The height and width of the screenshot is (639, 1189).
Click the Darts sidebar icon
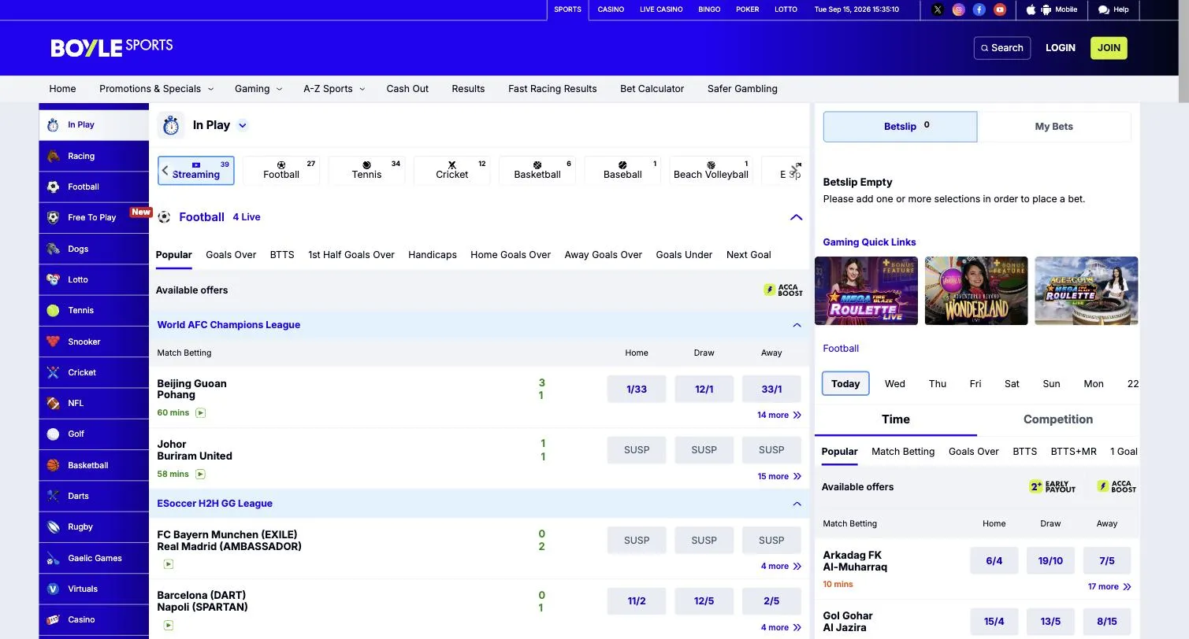point(53,496)
